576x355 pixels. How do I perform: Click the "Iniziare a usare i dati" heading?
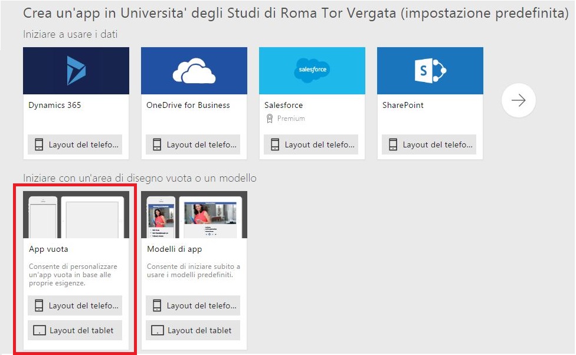click(x=70, y=34)
